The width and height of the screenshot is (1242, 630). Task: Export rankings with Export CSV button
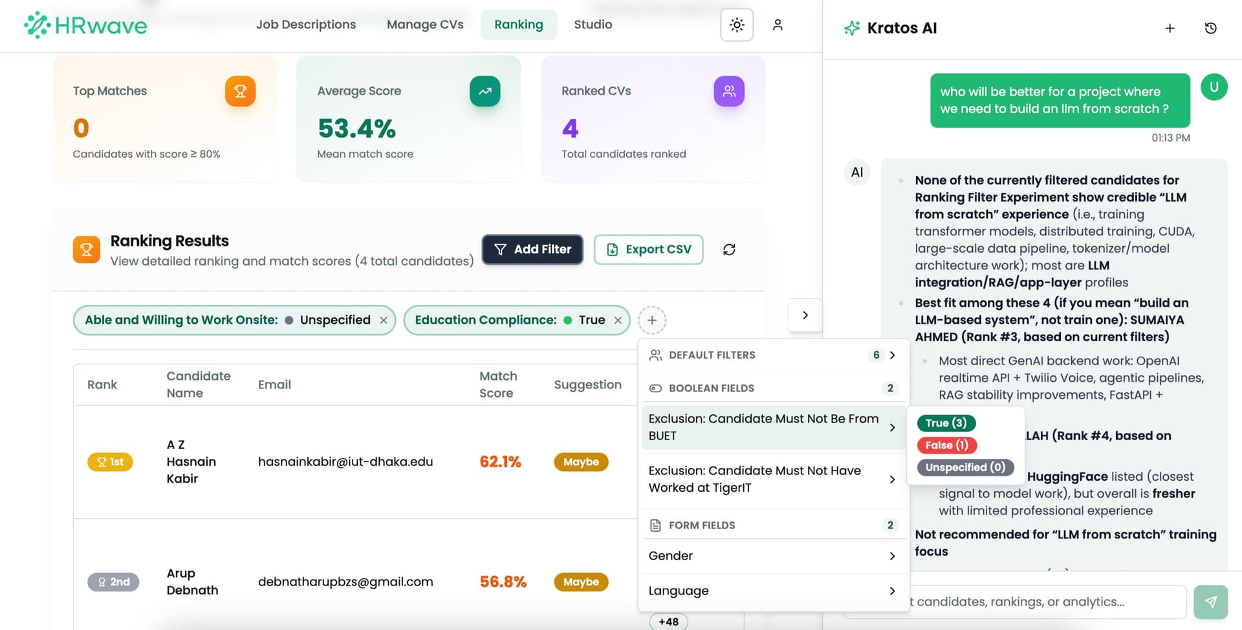(x=648, y=249)
